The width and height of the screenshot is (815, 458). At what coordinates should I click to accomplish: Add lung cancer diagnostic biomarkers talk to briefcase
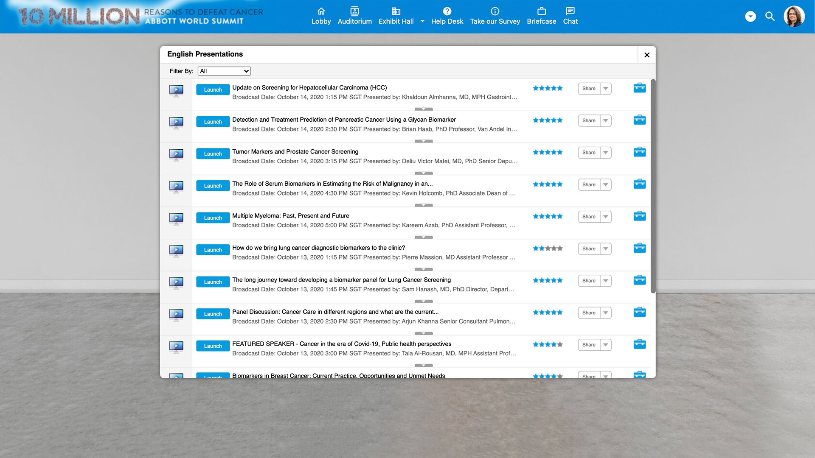(x=639, y=248)
